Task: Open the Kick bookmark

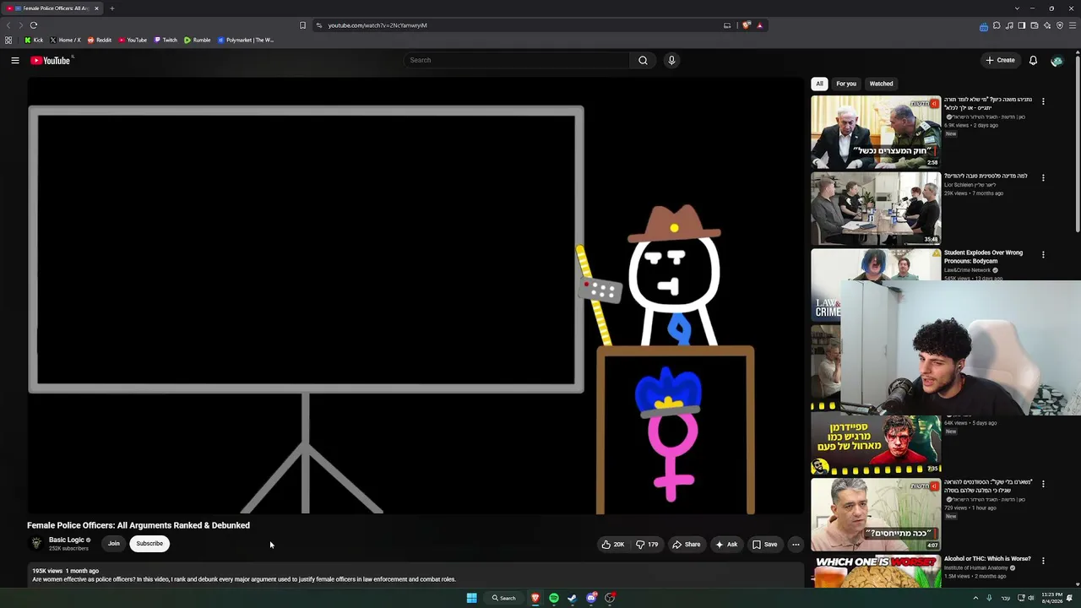Action: [x=34, y=40]
